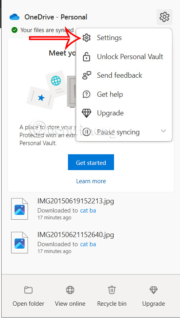Screen dimensions: 180x318
Task: Click the gear icon at top right
Action: point(165,17)
